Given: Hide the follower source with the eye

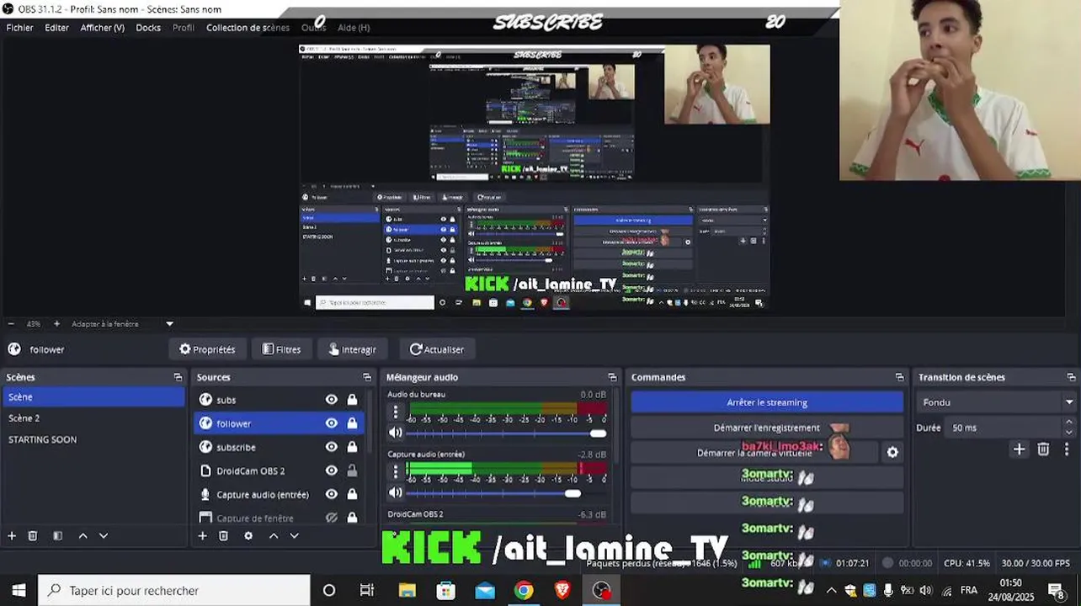Looking at the screenshot, I should pyautogui.click(x=332, y=423).
